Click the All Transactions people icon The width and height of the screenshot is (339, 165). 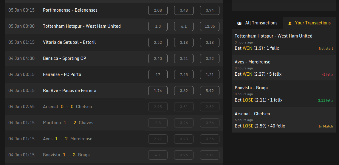click(239, 23)
